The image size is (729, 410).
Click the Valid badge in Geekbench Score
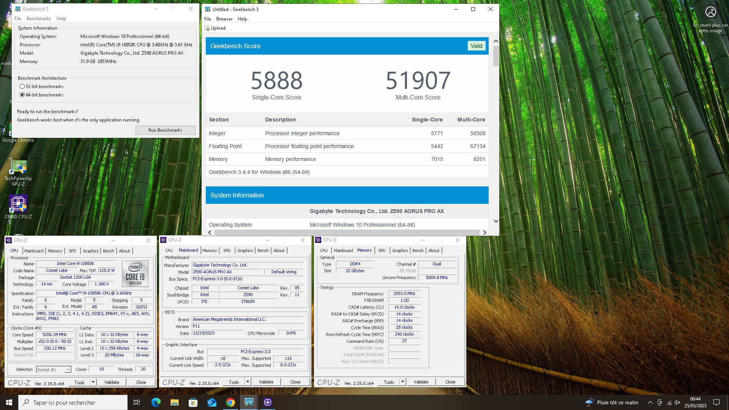pos(477,46)
